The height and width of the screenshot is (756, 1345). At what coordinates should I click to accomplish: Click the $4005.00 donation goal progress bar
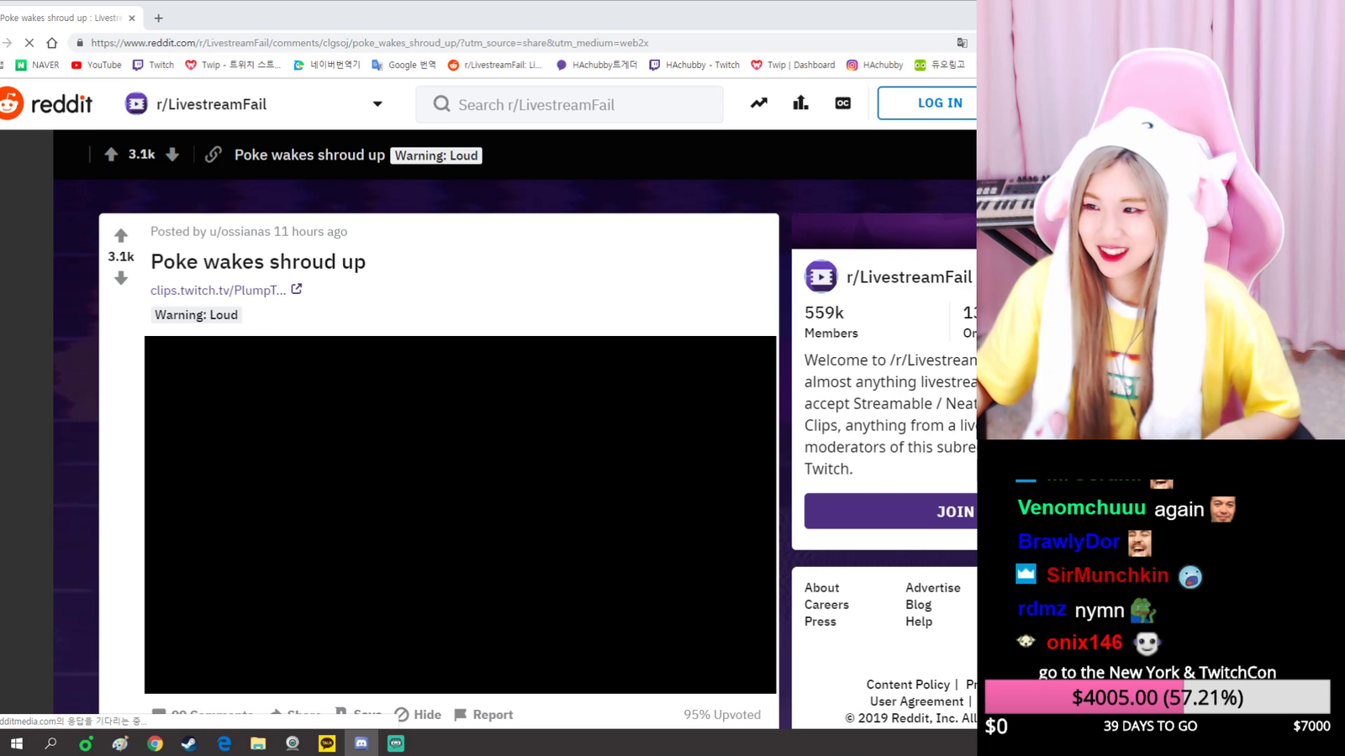tap(1158, 697)
